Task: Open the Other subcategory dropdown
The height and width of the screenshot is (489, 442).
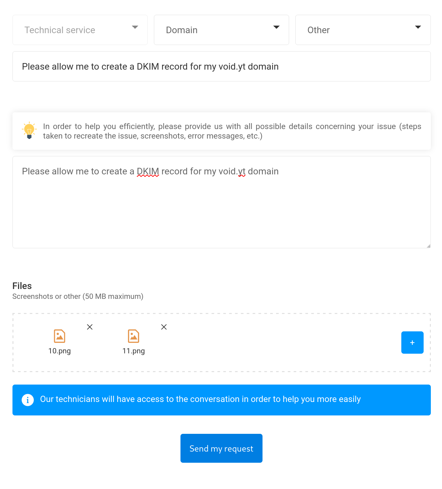Action: [363, 30]
